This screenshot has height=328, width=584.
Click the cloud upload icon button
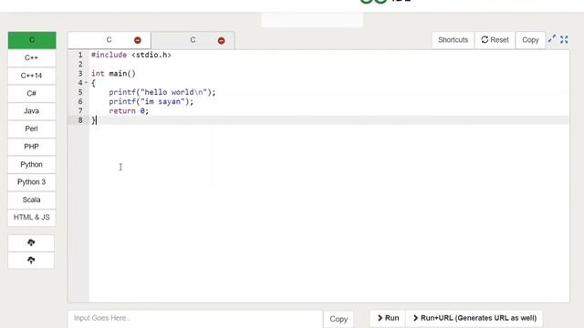(31, 261)
